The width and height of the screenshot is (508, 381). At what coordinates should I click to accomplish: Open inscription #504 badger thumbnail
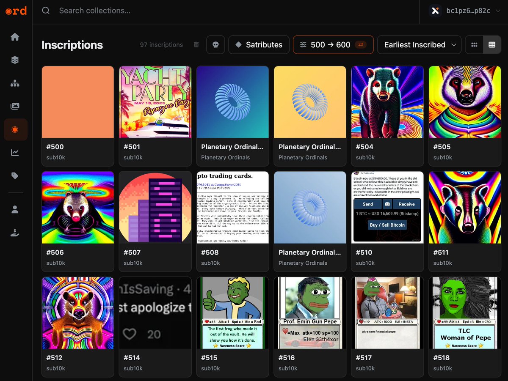tap(387, 102)
